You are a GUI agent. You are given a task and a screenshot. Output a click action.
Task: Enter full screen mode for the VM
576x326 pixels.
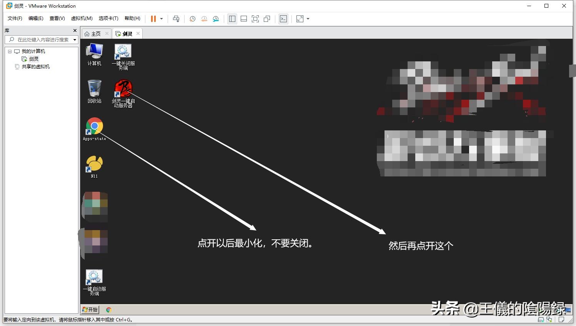[x=255, y=18]
